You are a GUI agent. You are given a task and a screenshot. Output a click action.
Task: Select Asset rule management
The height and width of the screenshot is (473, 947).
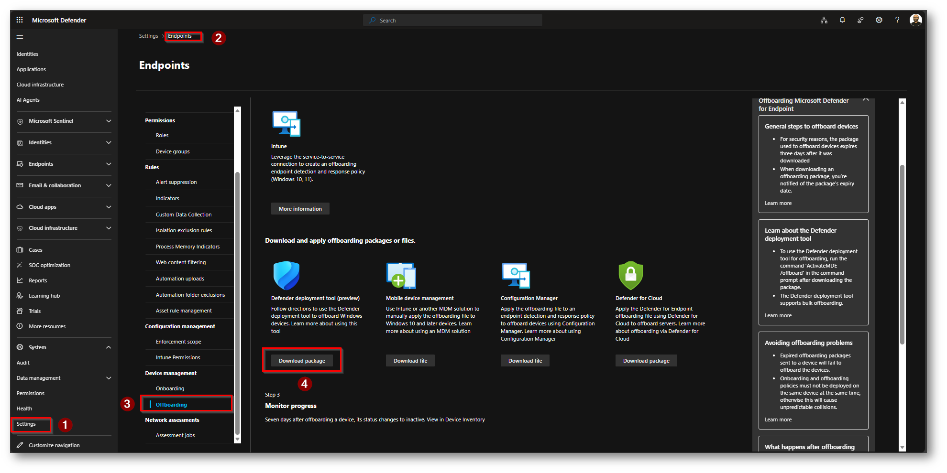pos(184,311)
